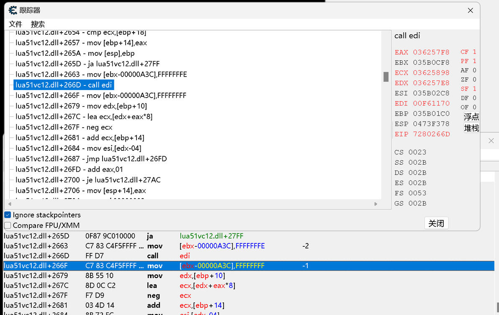Click the SS 002B segment register

click(x=410, y=163)
